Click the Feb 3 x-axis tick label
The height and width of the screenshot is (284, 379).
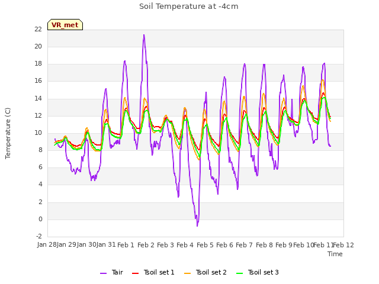point(165,245)
